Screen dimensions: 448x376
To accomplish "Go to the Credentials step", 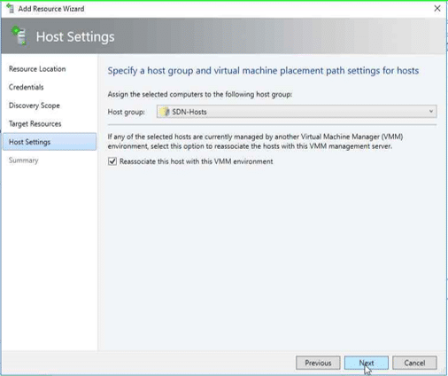I will pyautogui.click(x=27, y=87).
